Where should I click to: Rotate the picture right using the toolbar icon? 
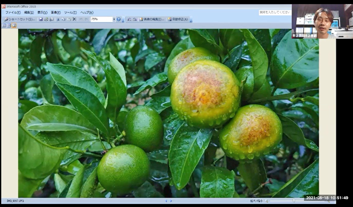click(135, 19)
